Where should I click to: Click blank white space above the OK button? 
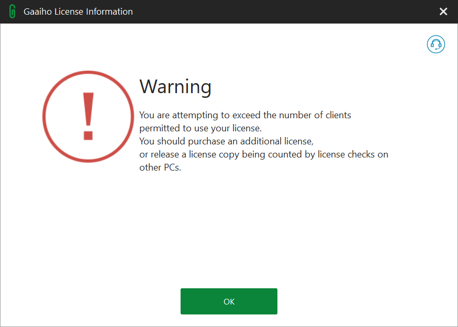click(x=229, y=233)
